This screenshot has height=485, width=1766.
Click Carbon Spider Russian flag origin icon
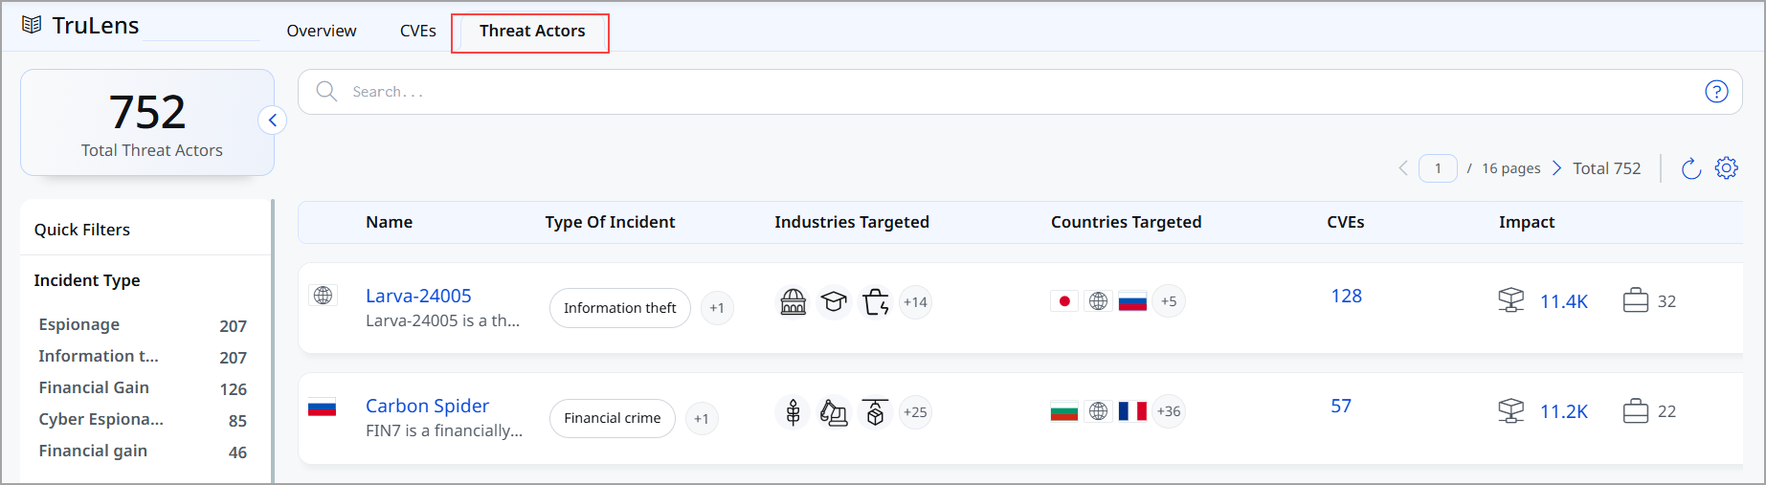coord(322,408)
